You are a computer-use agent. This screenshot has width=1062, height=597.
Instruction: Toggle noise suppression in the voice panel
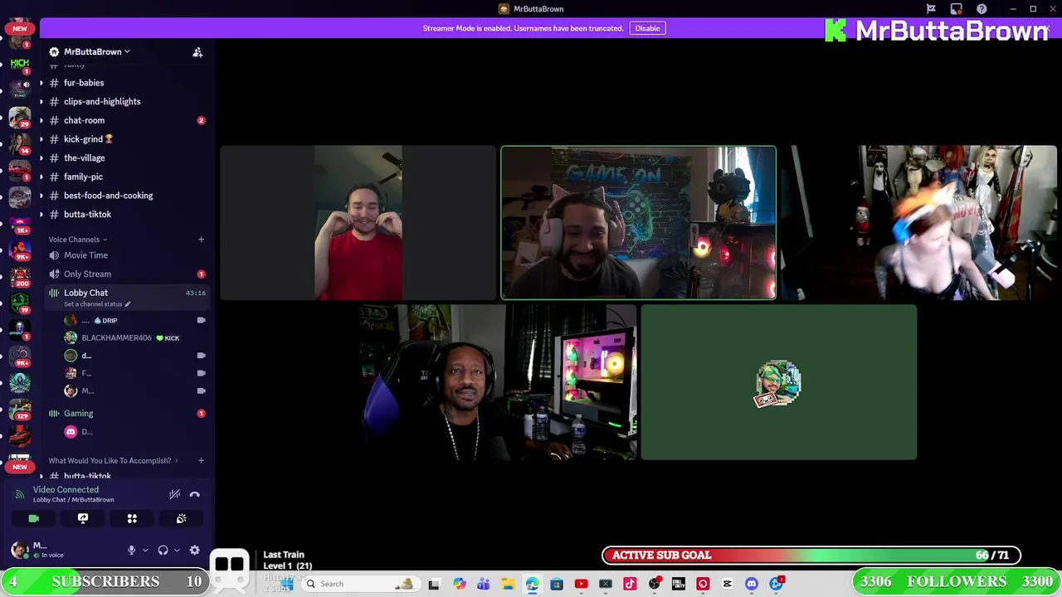click(x=174, y=494)
